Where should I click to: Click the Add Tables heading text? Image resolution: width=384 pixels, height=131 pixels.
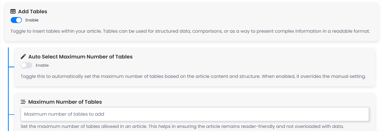33,11
